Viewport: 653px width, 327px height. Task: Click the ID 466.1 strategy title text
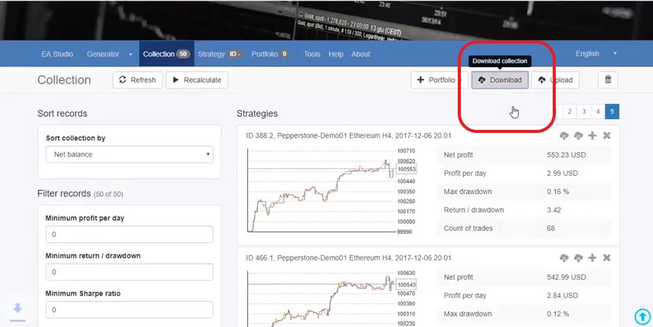click(348, 257)
